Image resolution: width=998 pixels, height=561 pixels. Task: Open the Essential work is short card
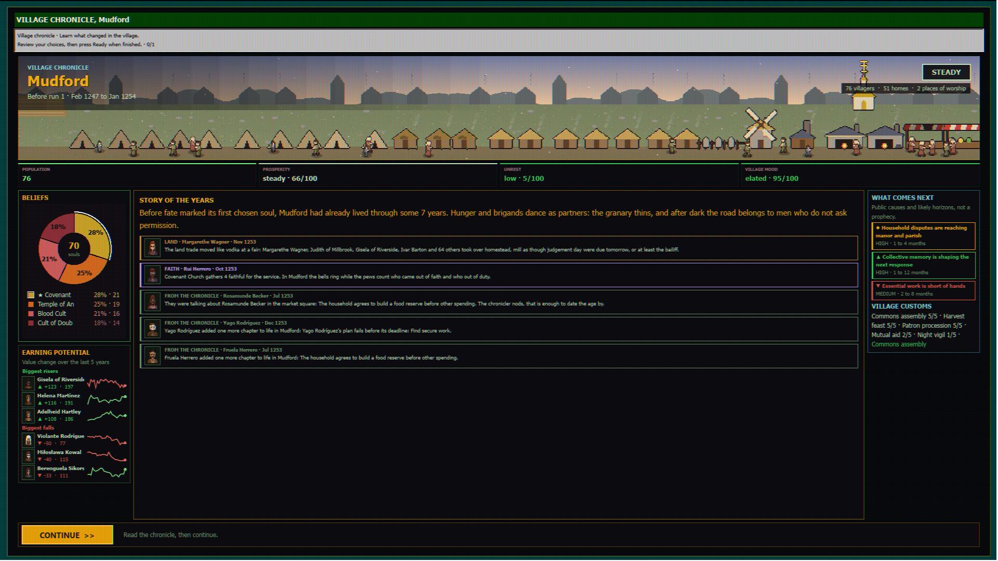click(923, 290)
